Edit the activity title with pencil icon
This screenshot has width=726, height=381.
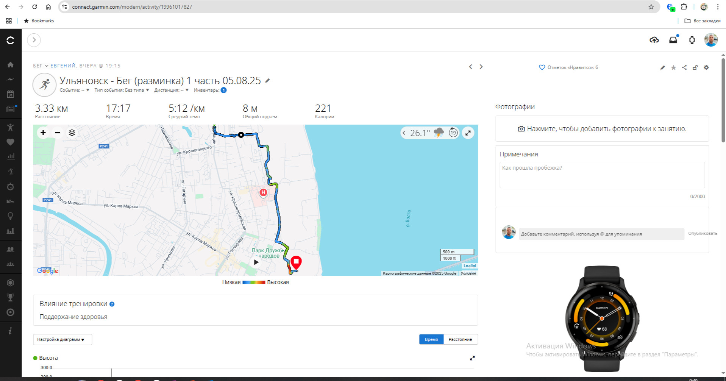point(267,81)
